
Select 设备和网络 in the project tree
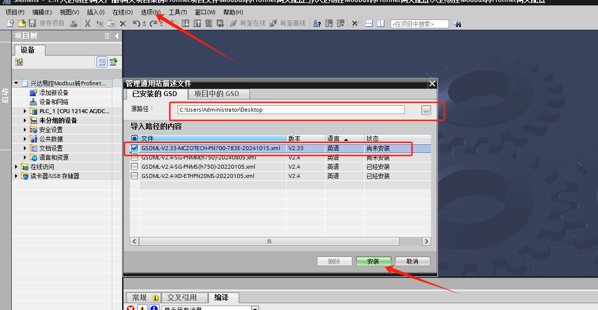coord(54,102)
